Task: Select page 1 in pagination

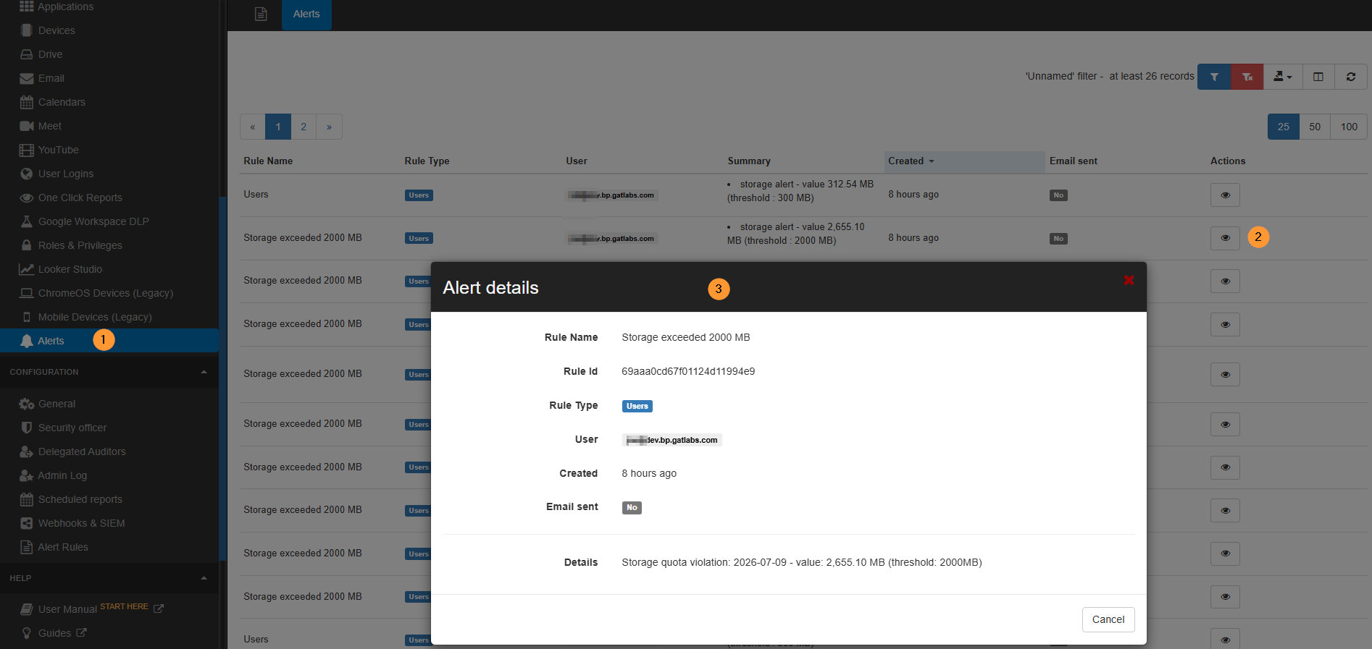Action: [x=278, y=127]
